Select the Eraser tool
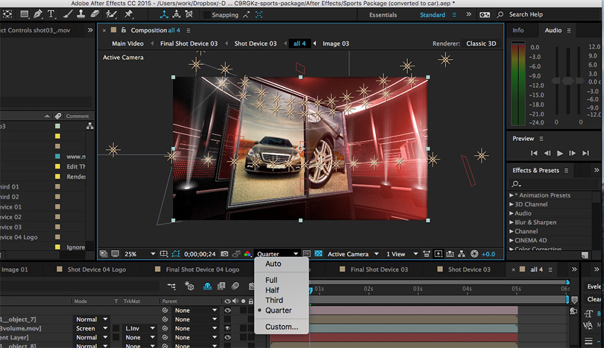 [x=95, y=14]
